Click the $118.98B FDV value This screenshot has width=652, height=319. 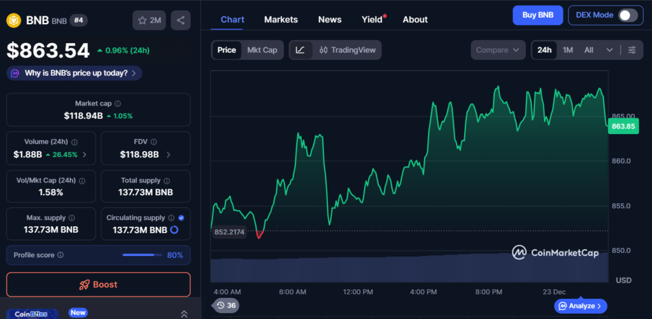tap(139, 154)
